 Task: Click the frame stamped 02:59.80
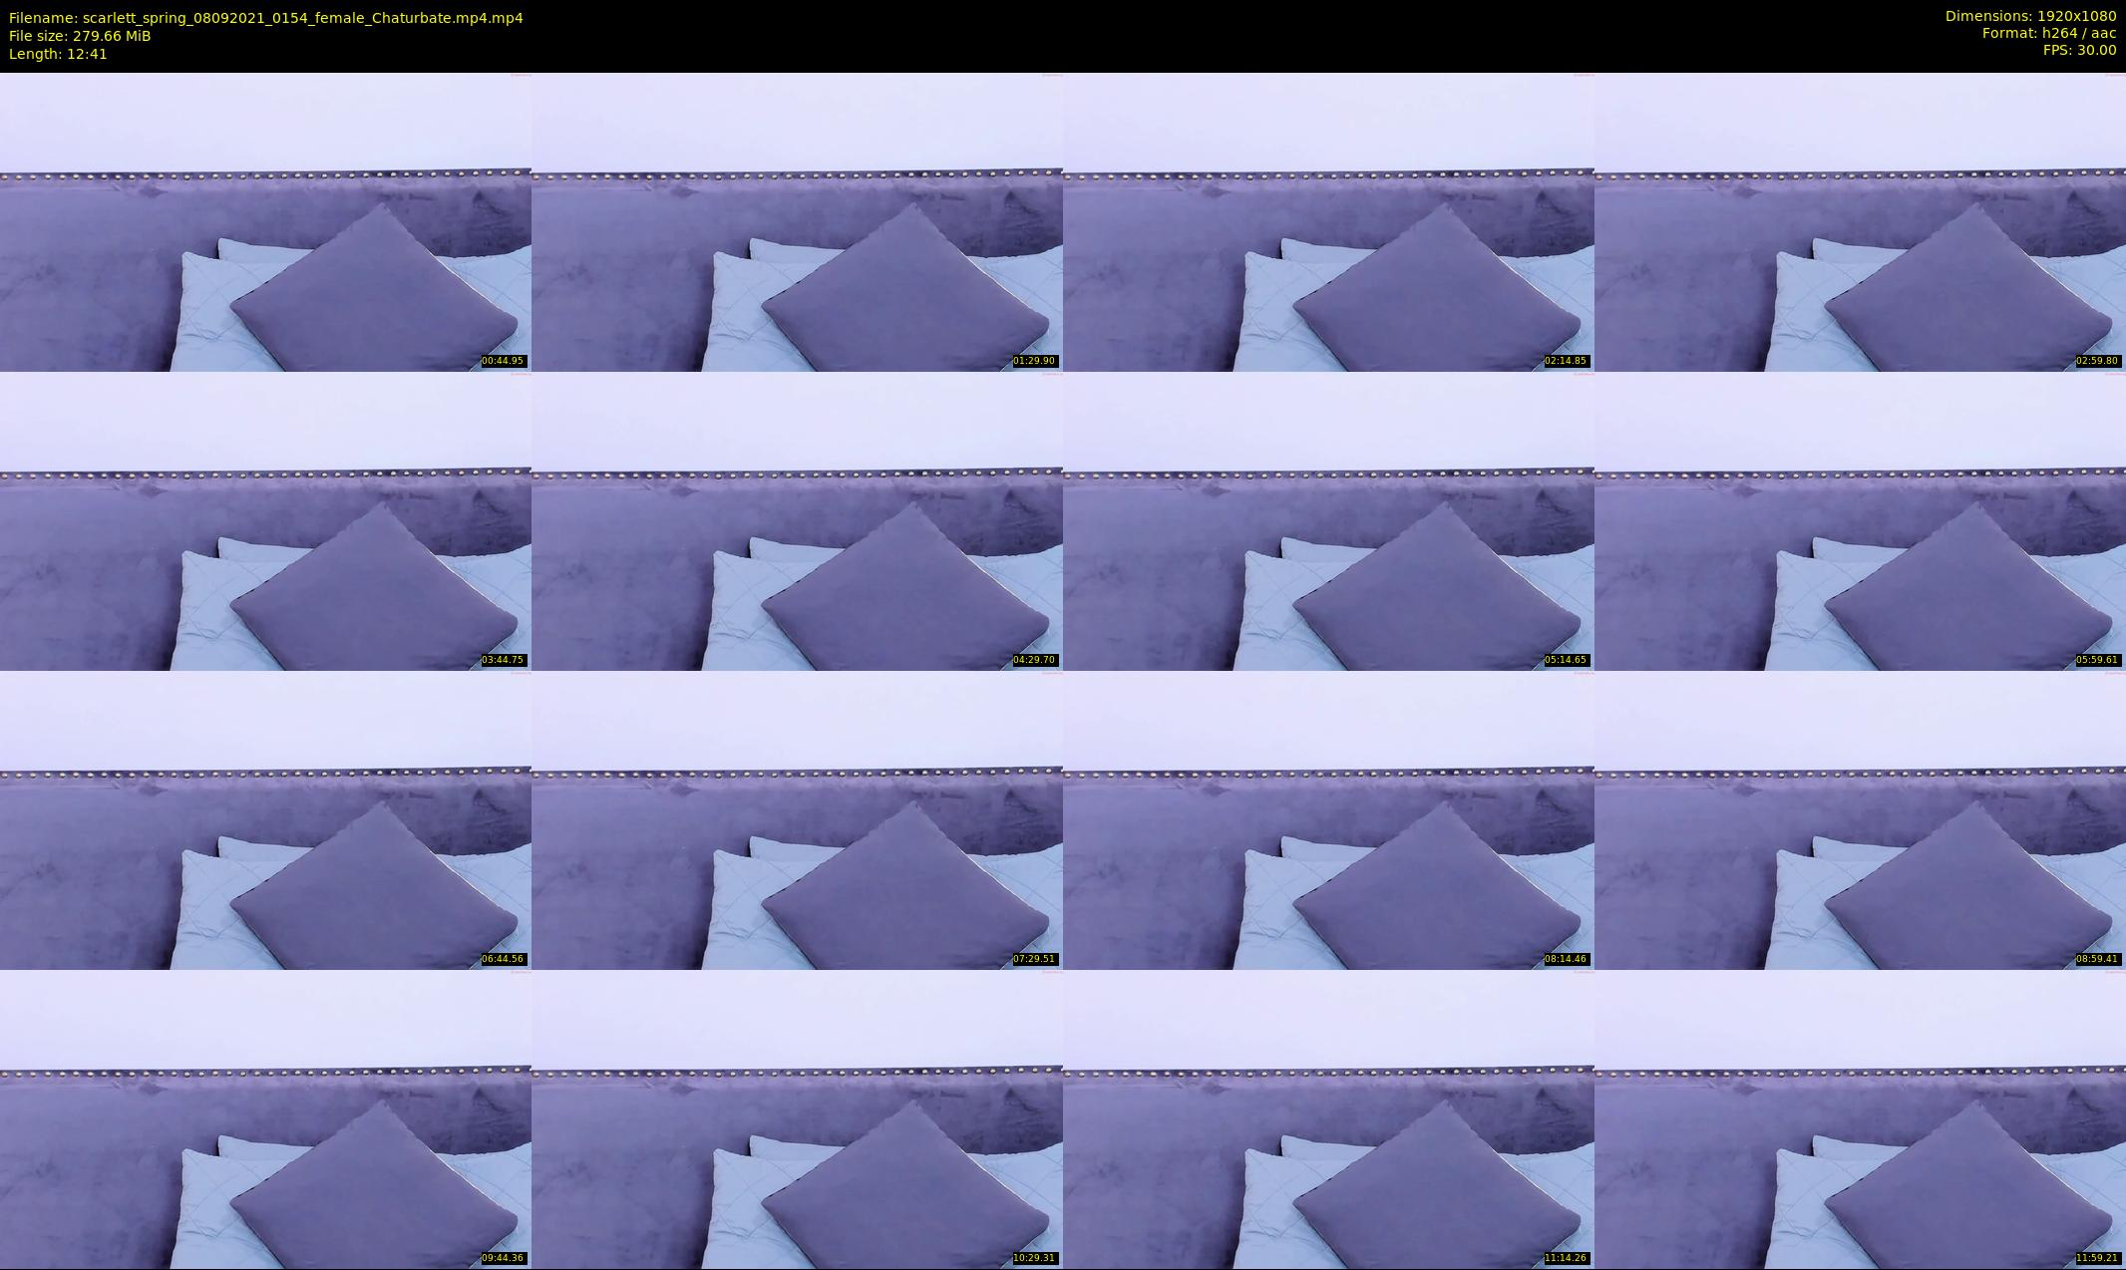[1860, 222]
